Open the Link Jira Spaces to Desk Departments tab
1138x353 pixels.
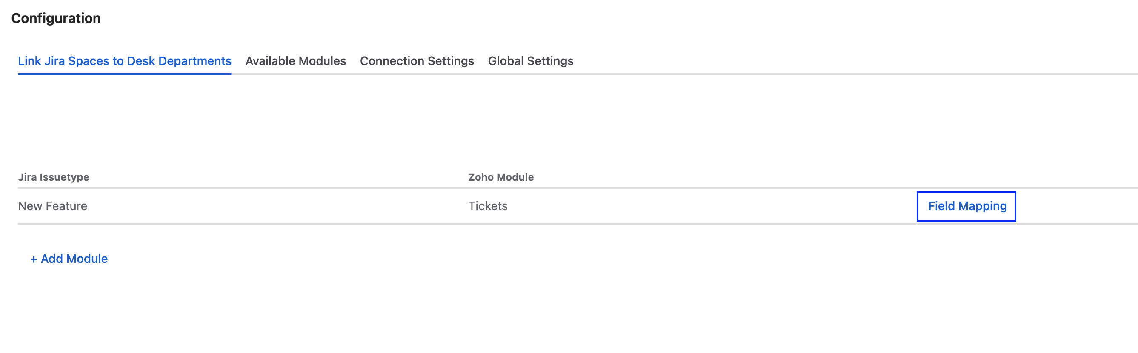[x=124, y=61]
